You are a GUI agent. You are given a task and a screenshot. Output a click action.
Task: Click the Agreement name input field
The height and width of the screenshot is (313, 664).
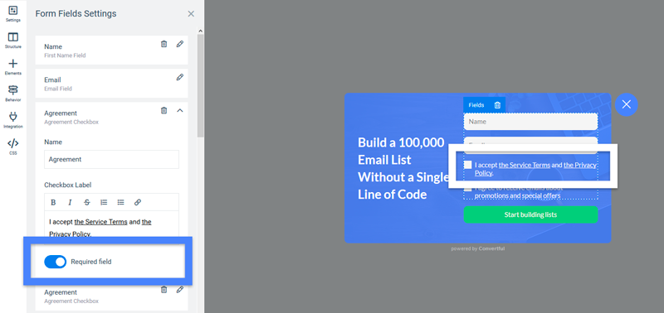click(x=111, y=159)
